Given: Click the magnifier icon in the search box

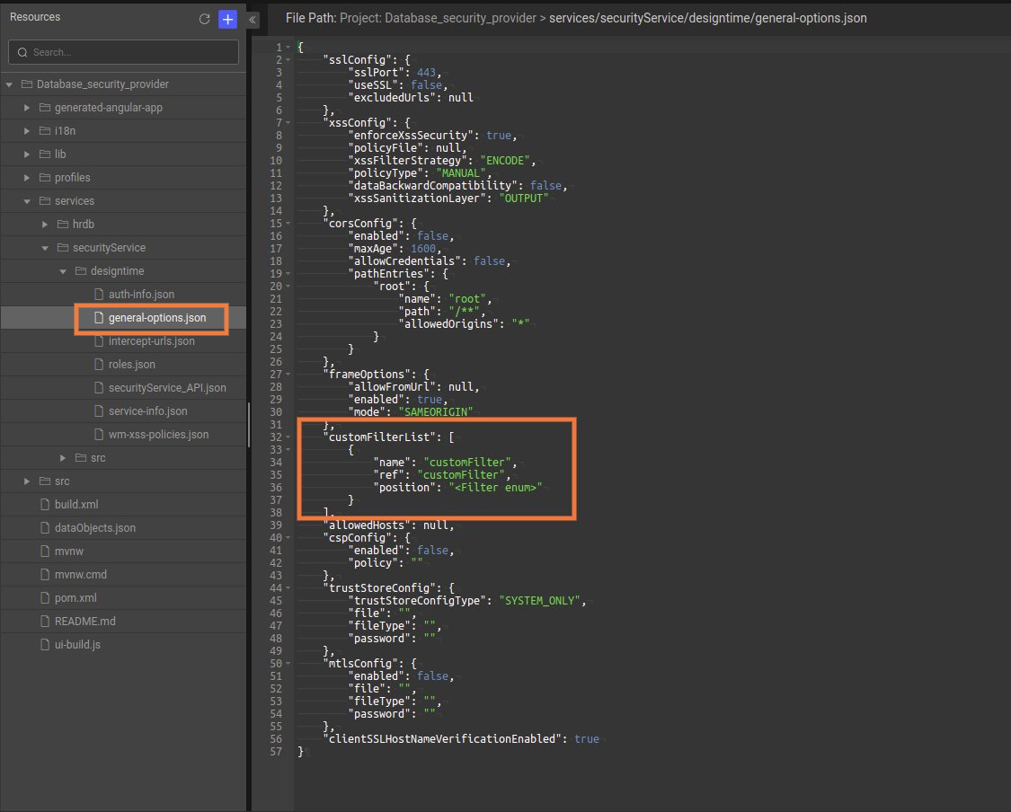Looking at the screenshot, I should pyautogui.click(x=22, y=51).
